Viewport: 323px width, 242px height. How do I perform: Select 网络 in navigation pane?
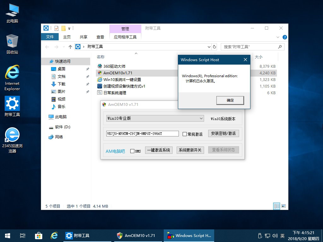coord(59,137)
